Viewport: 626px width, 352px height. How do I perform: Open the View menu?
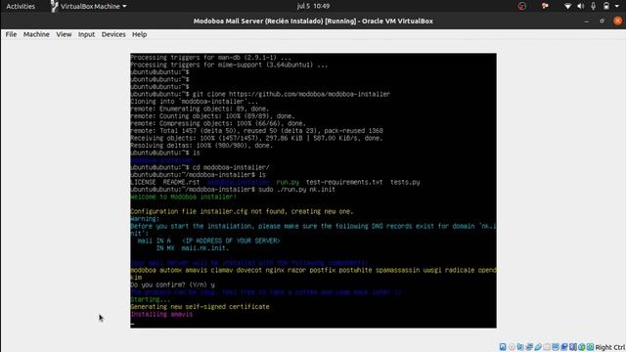click(x=64, y=34)
